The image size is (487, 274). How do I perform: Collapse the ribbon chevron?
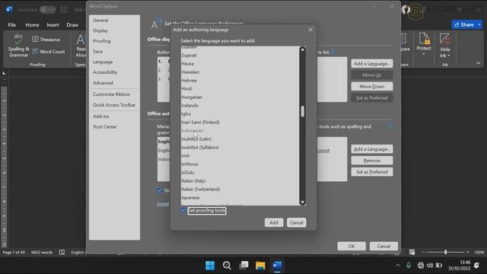coord(479,63)
